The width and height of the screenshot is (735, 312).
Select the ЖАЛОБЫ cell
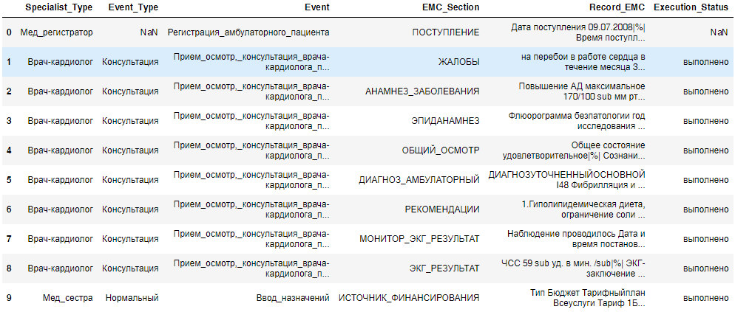(x=458, y=62)
